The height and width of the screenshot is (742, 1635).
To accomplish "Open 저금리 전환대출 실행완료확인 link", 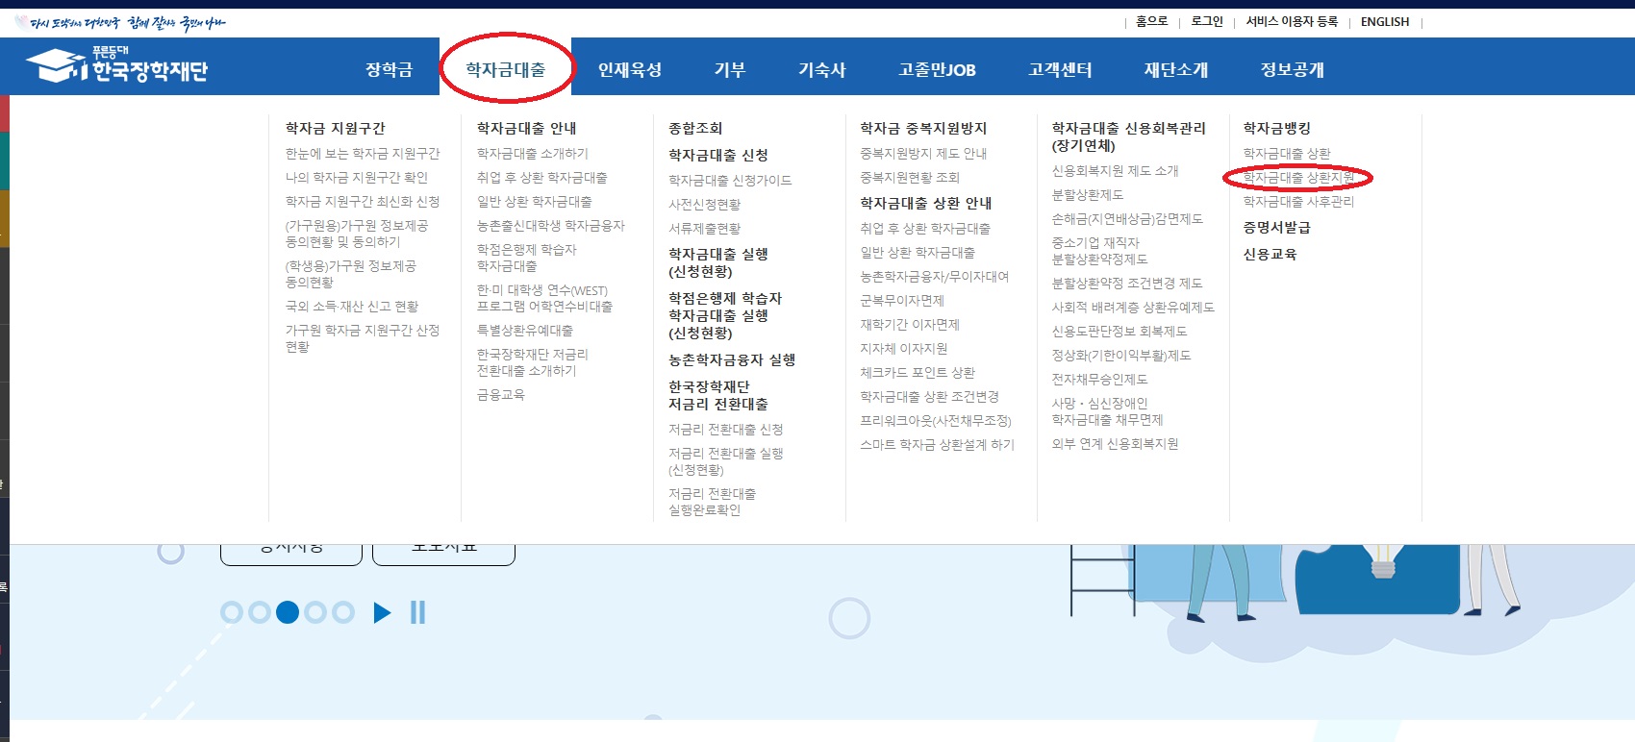I will (x=712, y=502).
